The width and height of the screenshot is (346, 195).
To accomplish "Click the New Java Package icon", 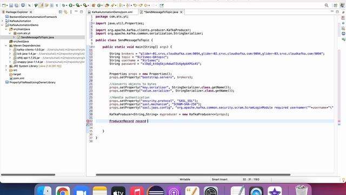I will point(94,5).
